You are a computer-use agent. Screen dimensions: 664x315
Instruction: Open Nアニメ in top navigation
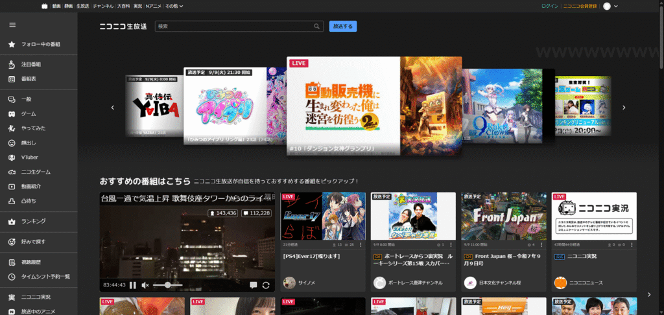[153, 6]
